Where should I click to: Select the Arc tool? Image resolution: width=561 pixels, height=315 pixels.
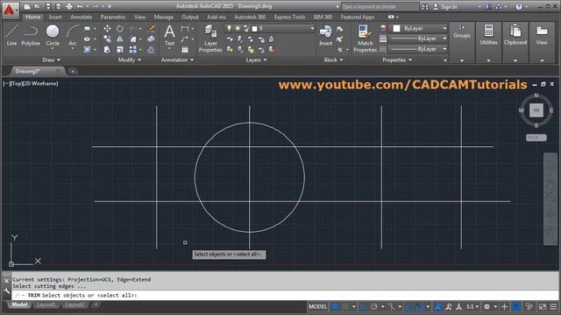click(x=73, y=35)
